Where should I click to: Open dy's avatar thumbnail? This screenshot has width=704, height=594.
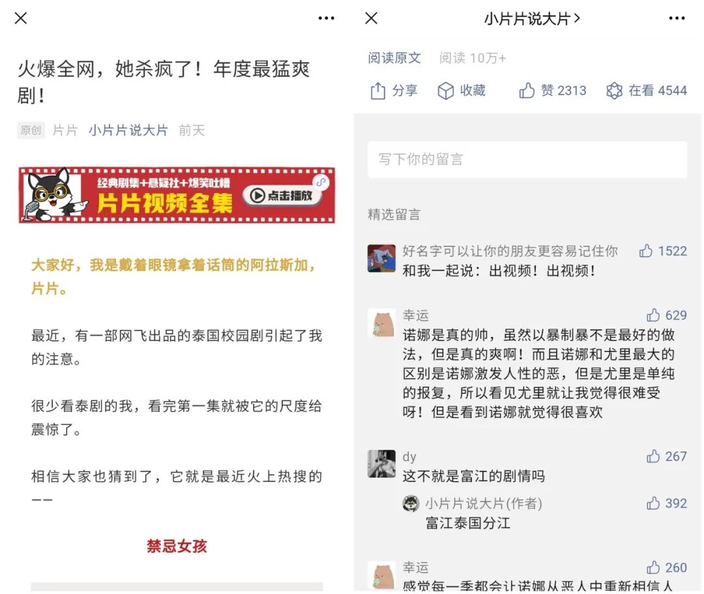point(381,464)
